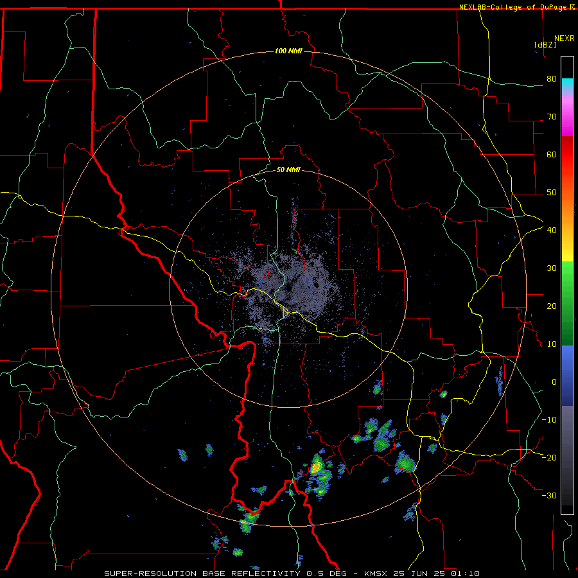Click the 40 value on dBZ scale
The width and height of the screenshot is (578, 578).
(552, 230)
